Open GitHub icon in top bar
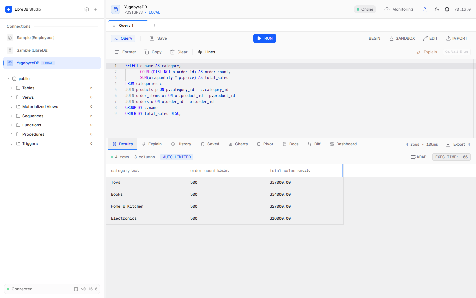This screenshot has height=298, width=476. pos(447,9)
